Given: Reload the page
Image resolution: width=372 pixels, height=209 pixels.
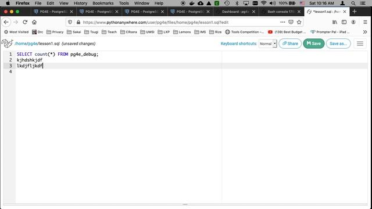Looking at the screenshot, I should tap(25, 22).
